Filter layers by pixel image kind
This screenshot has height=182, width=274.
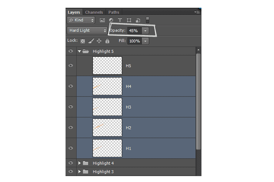pos(102,20)
